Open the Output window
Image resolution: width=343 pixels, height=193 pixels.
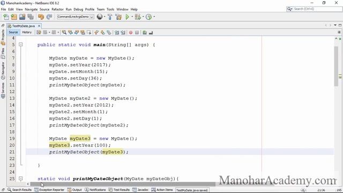tap(74, 190)
